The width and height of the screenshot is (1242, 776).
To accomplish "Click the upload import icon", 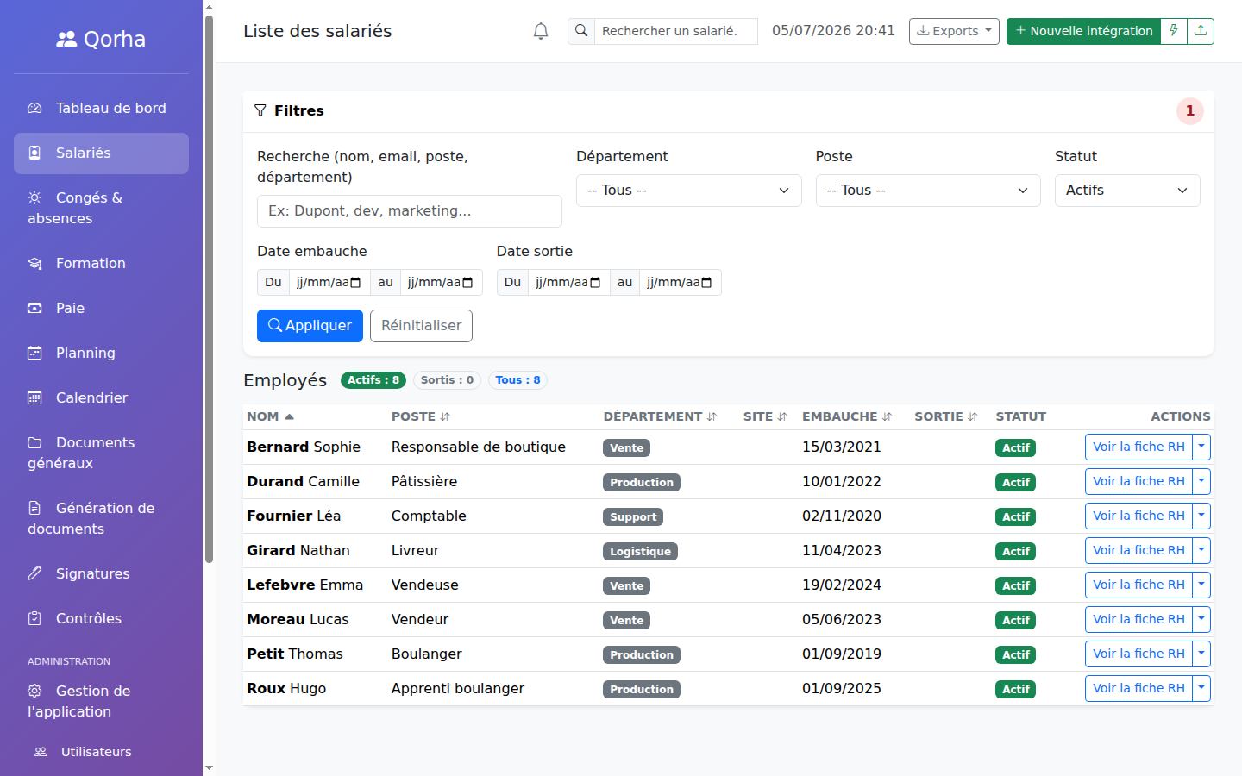I will point(1201,31).
